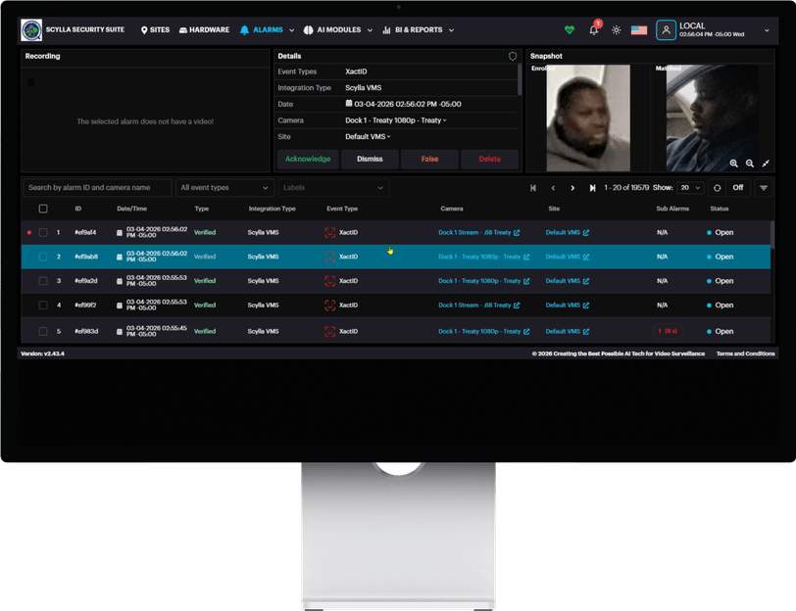
Task: Expand the user account dropdown arrow
Action: click(x=767, y=30)
